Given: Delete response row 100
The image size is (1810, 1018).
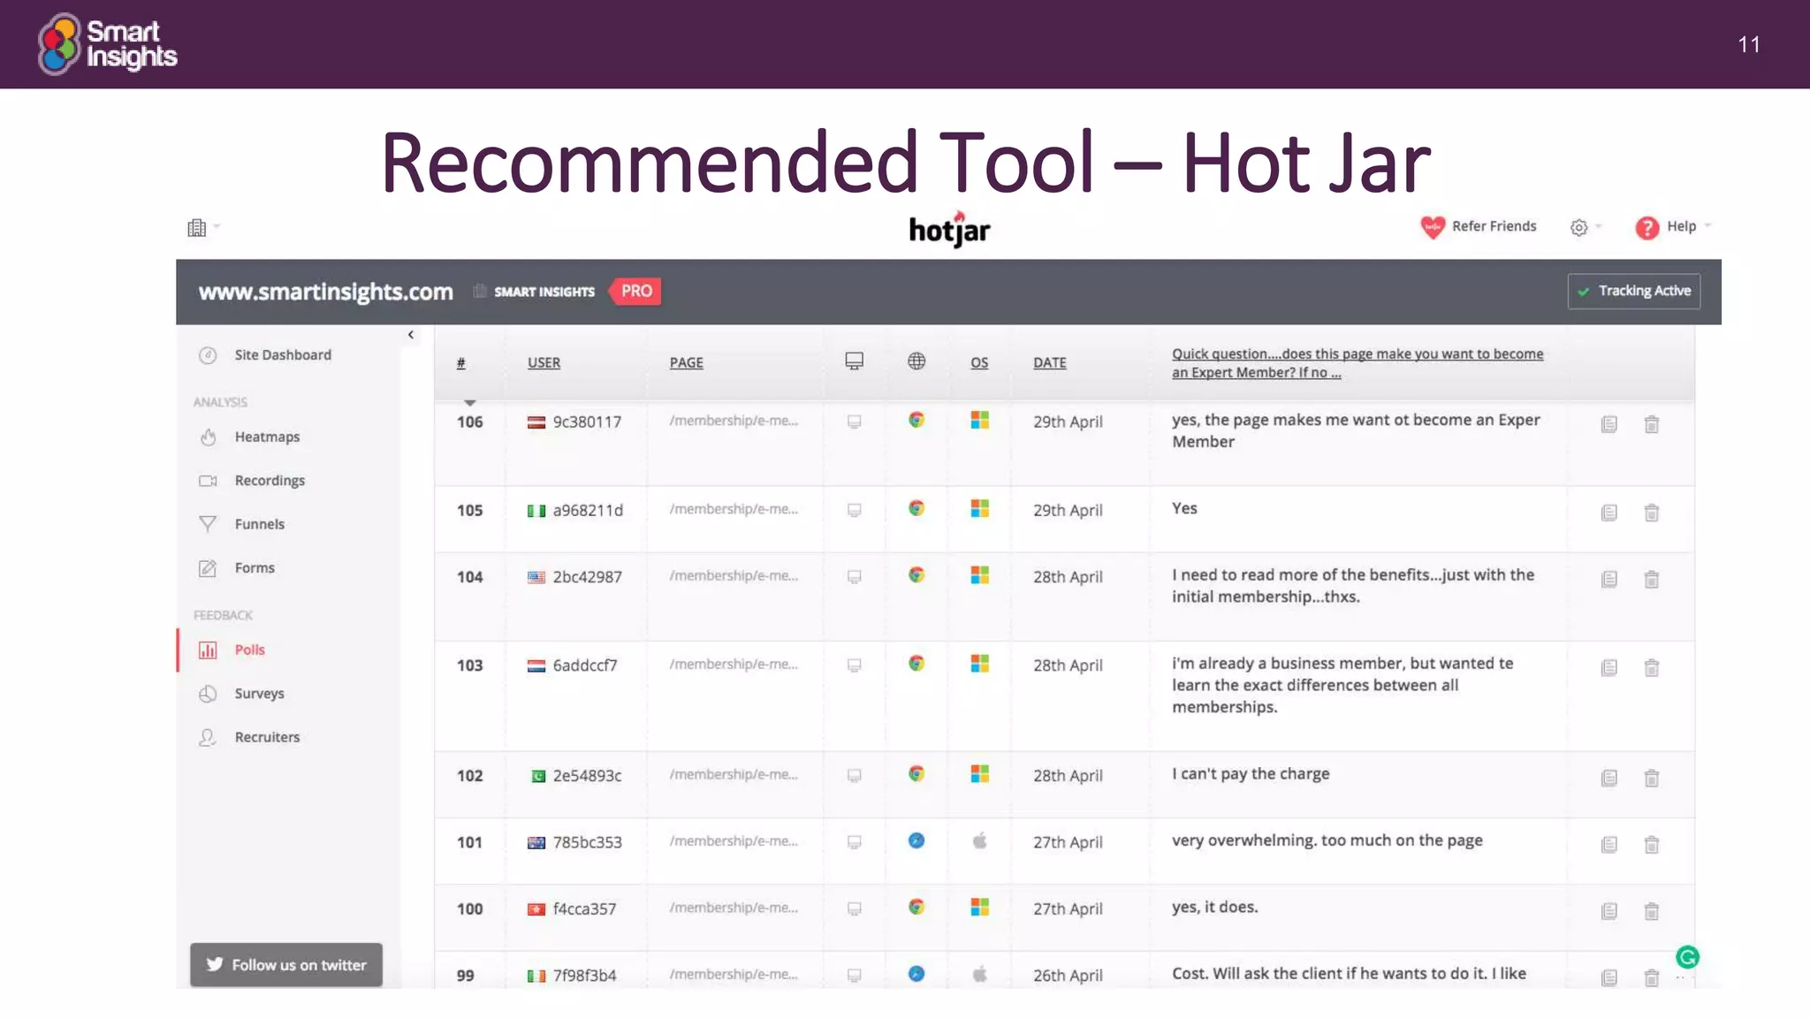Looking at the screenshot, I should pos(1652,911).
